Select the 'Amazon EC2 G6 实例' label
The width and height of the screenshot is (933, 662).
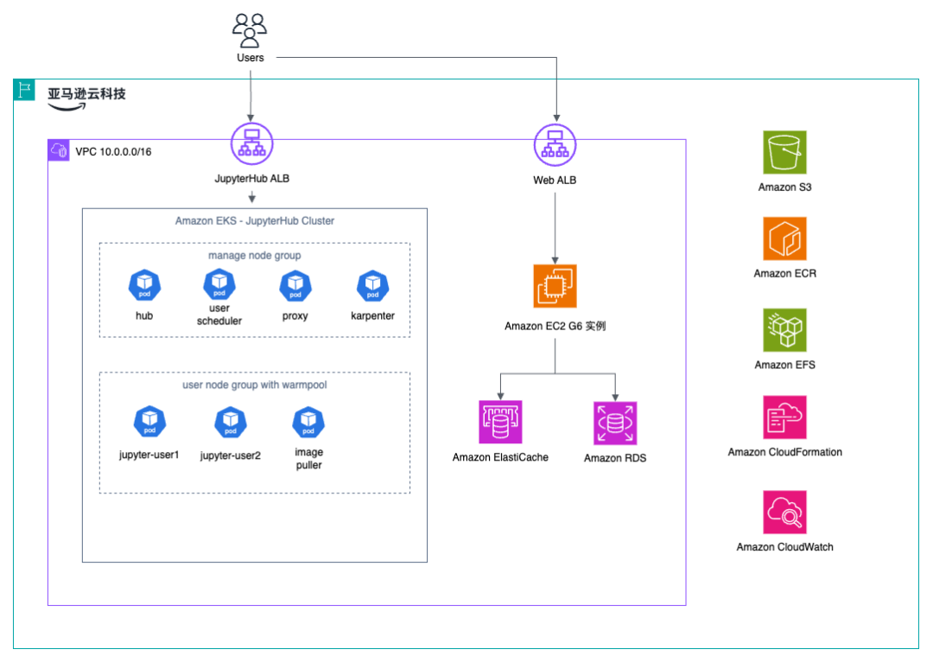[555, 326]
